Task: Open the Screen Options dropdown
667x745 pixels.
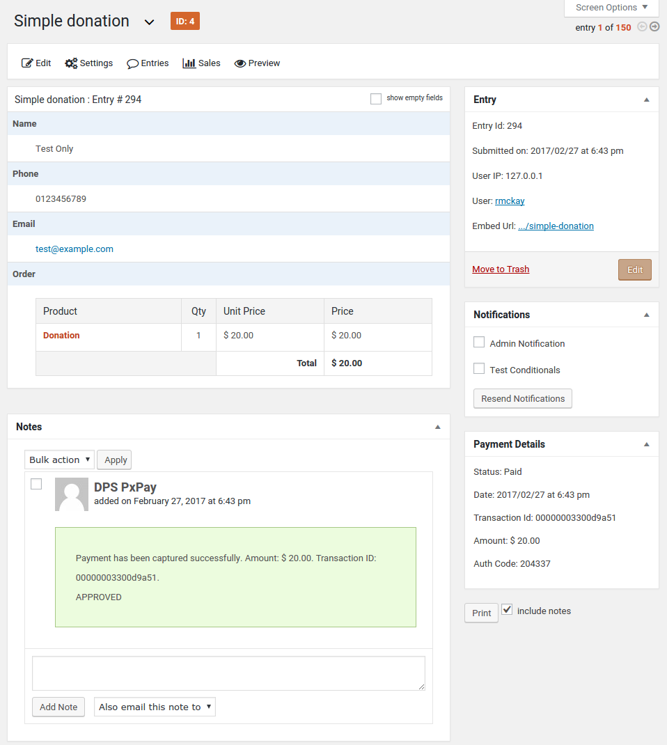Action: (x=611, y=8)
